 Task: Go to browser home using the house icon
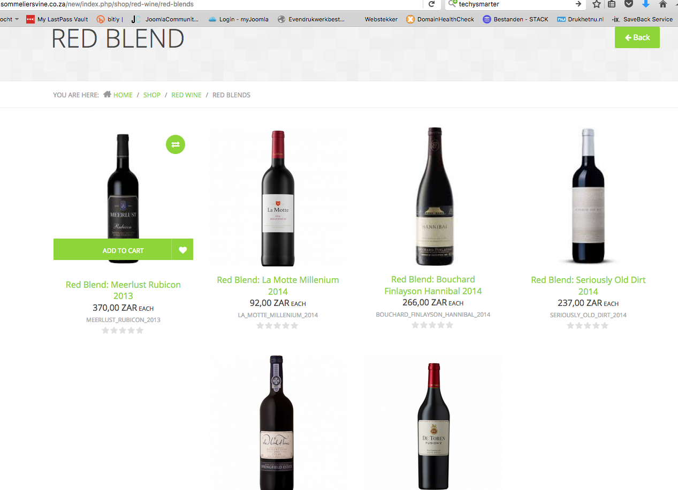tap(663, 4)
